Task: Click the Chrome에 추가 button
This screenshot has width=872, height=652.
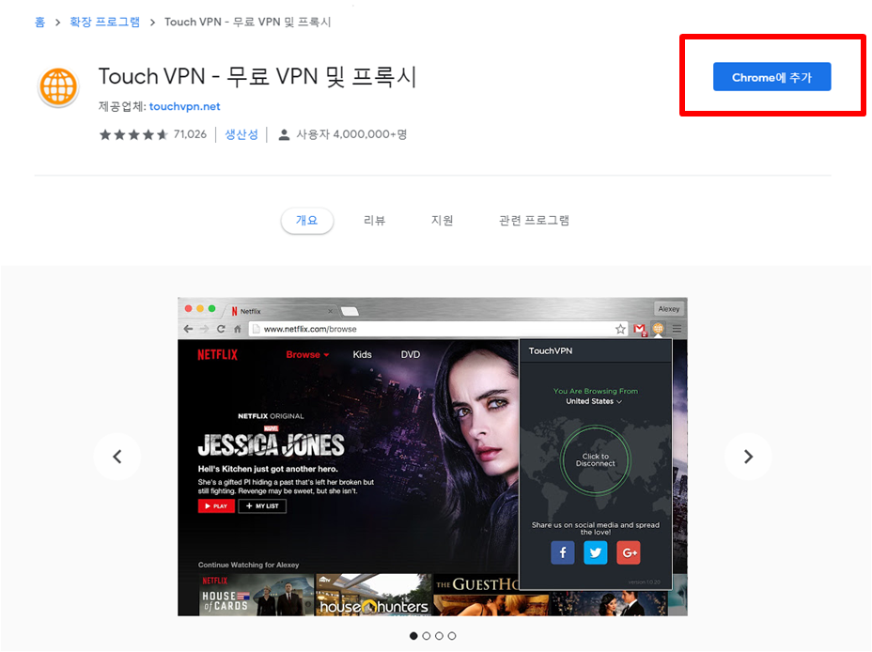Action: click(771, 77)
